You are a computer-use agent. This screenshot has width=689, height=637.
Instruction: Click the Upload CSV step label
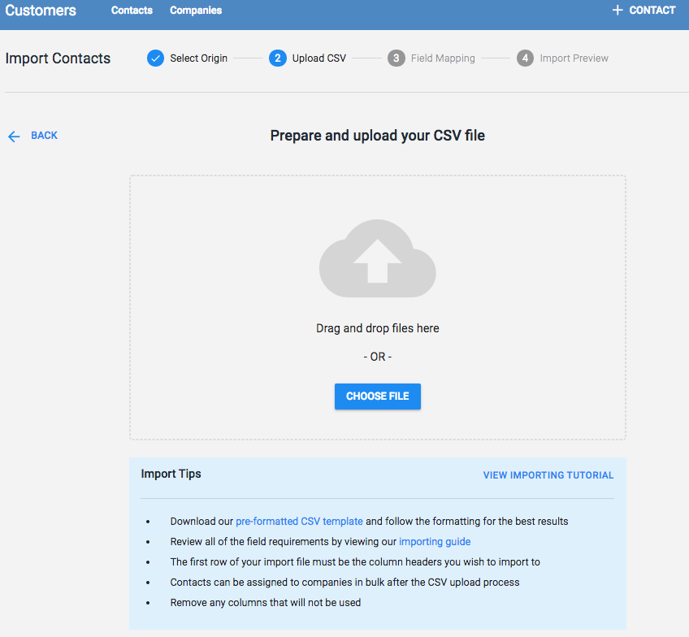coord(318,58)
